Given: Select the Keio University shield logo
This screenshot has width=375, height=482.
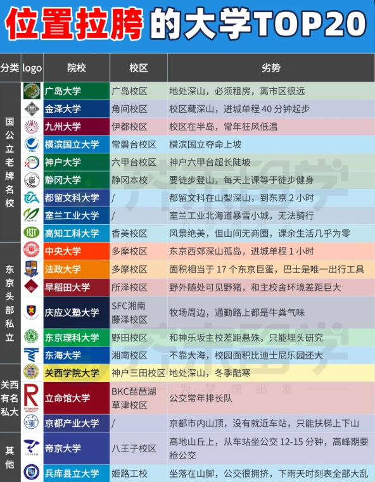Looking at the screenshot, I should pyautogui.click(x=31, y=312).
